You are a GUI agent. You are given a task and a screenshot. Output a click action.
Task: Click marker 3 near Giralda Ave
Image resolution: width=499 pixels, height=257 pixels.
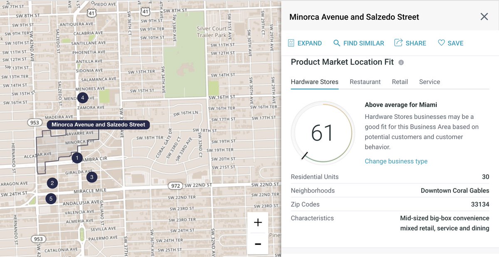click(91, 177)
